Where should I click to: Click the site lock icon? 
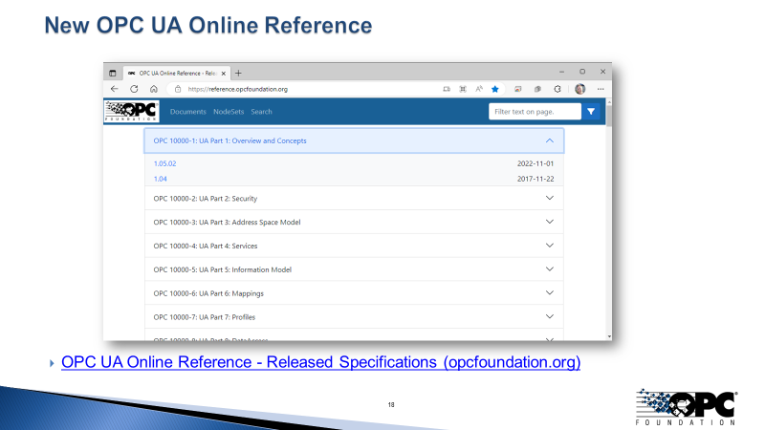click(178, 89)
